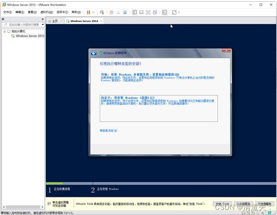The image size is (277, 215).
Task: Open the 虚拟机(M) menu
Action: click(x=47, y=12)
